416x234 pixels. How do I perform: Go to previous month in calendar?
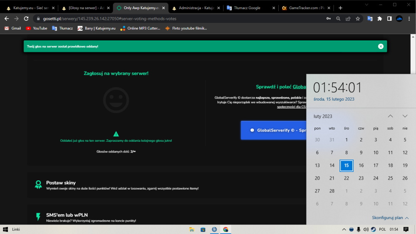tap(390, 116)
